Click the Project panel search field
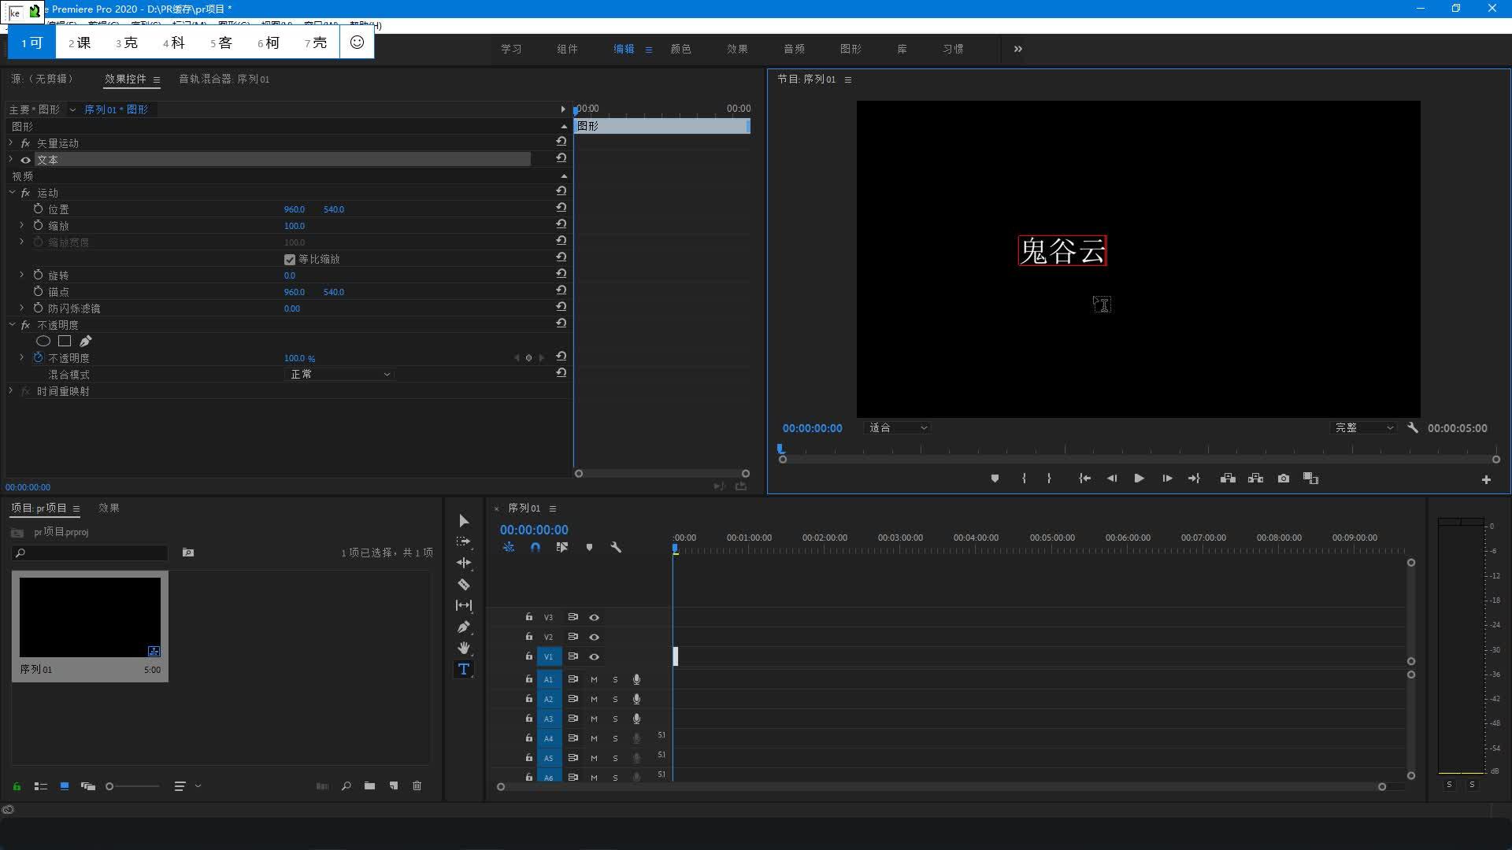 coord(90,552)
